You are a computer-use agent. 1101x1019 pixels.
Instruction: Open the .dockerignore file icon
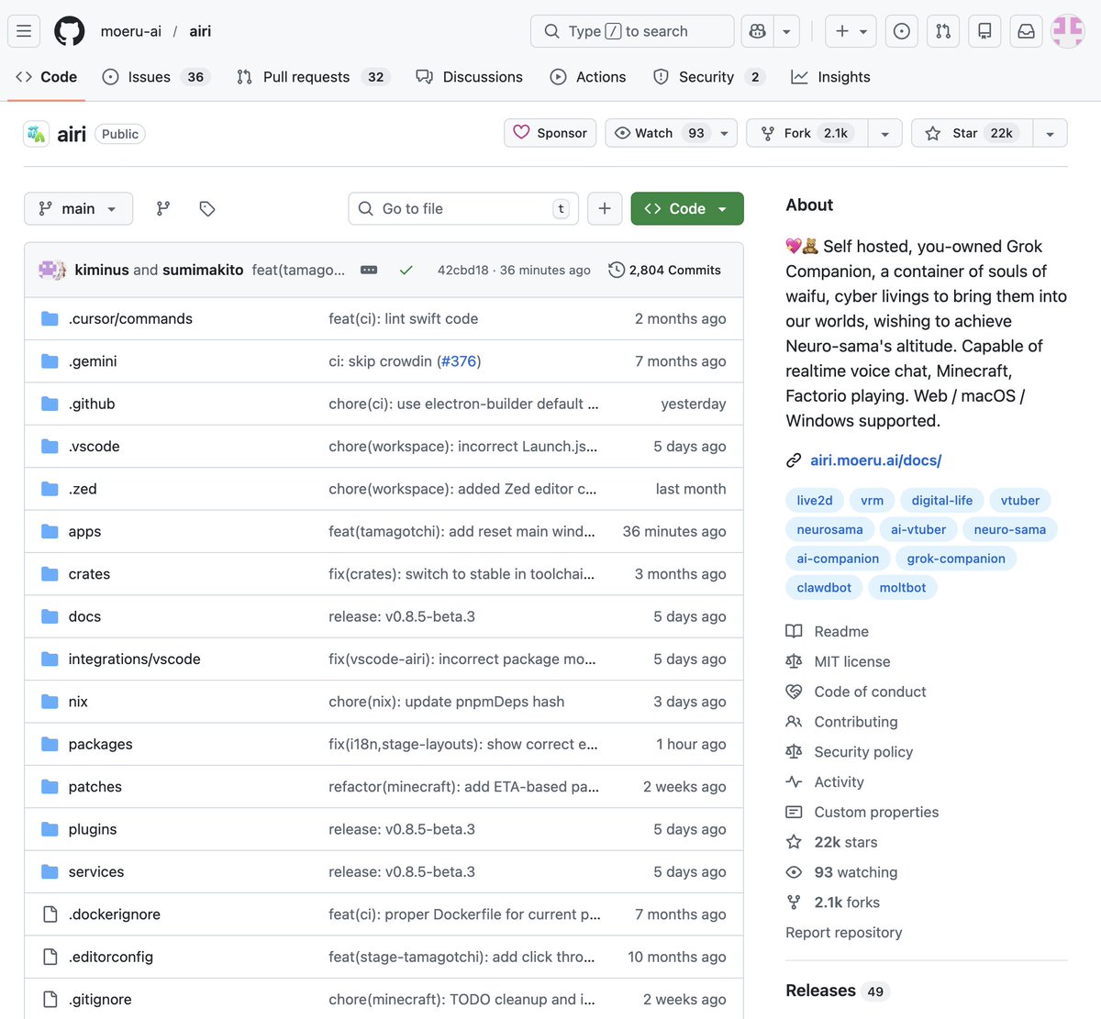[50, 914]
